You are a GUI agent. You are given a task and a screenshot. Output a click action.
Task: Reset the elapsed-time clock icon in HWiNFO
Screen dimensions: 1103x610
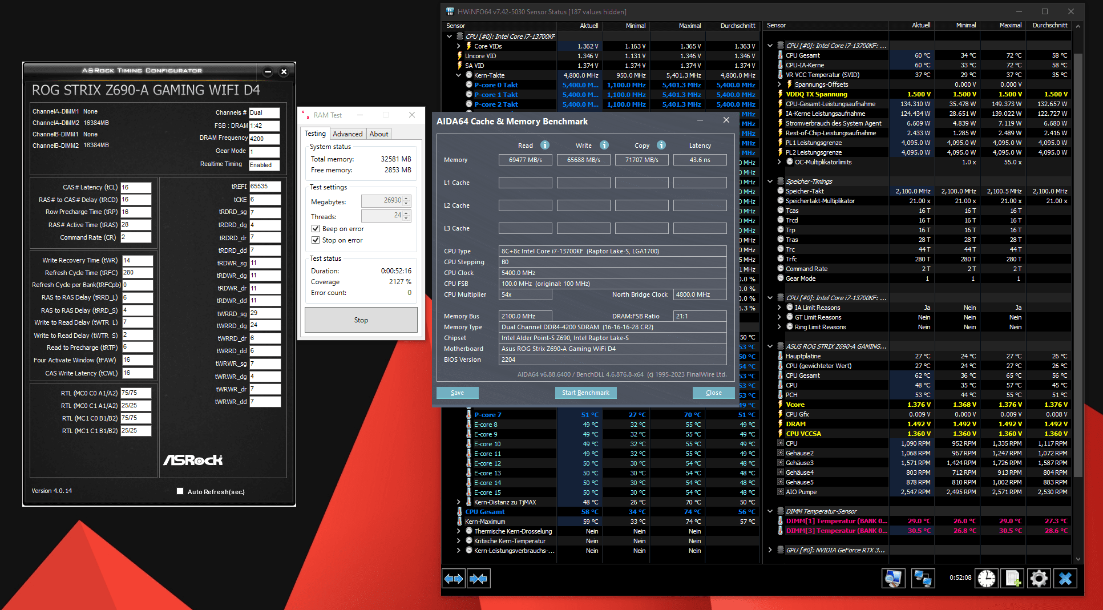click(987, 578)
